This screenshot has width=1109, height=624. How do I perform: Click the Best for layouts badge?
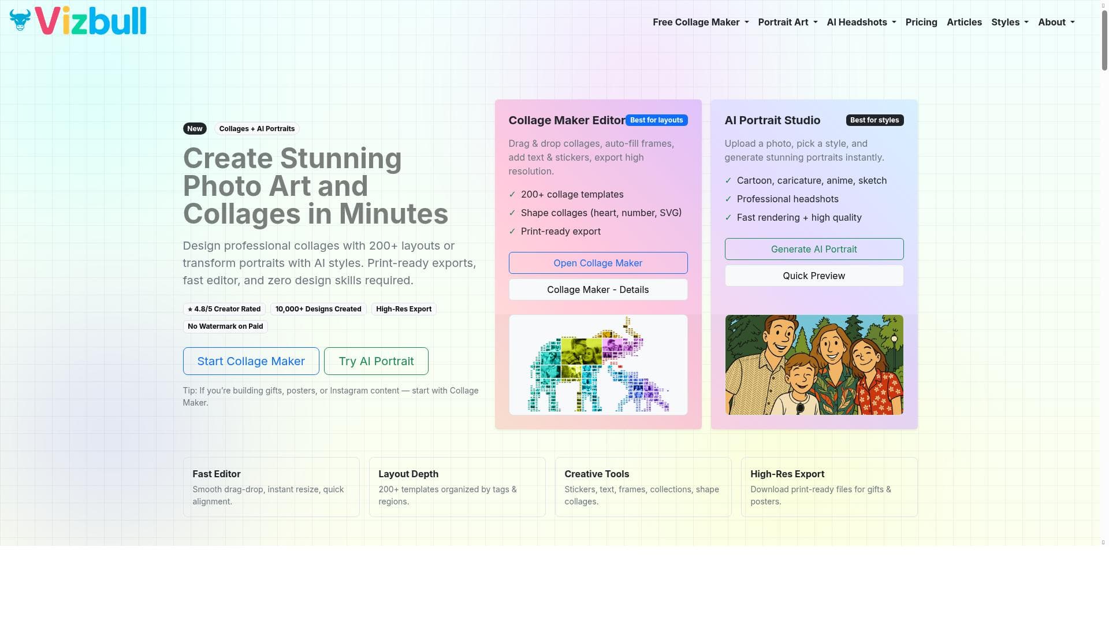tap(656, 120)
